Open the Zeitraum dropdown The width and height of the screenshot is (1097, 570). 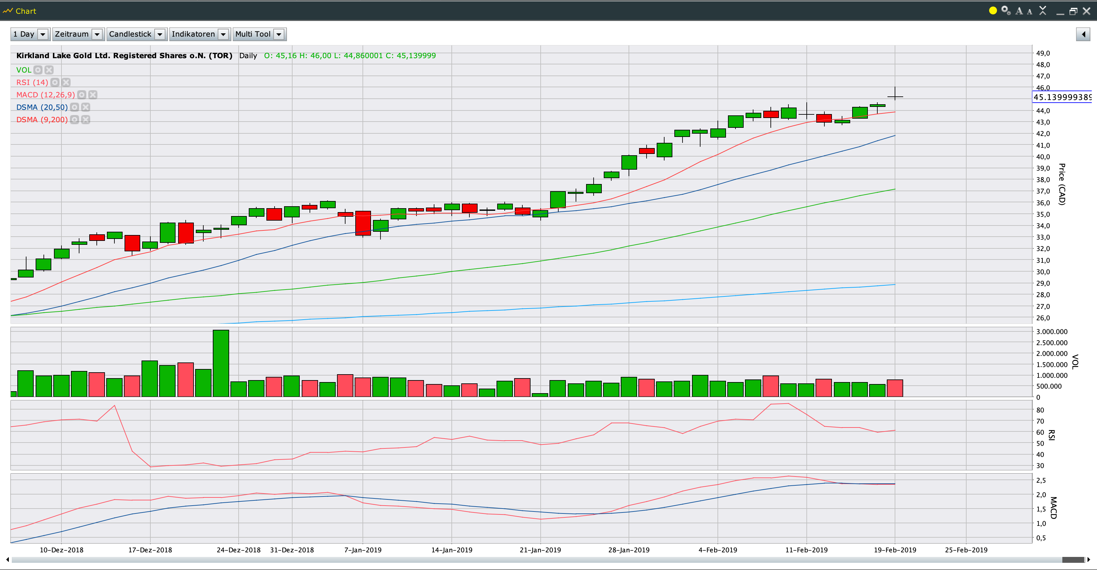pyautogui.click(x=97, y=34)
